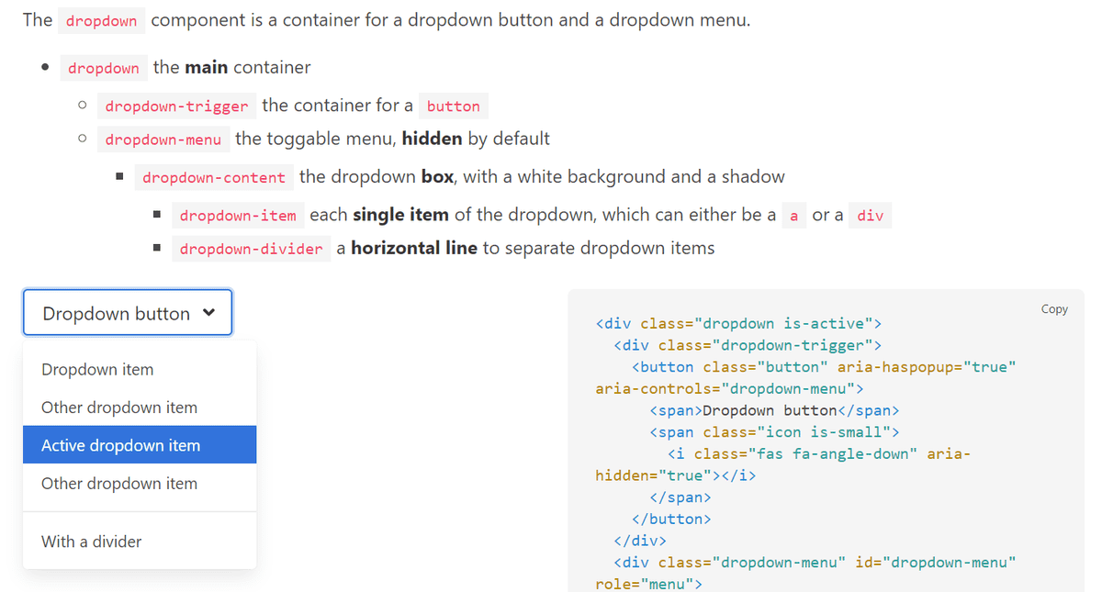
Task: Click the first Other dropdown item entry
Action: click(118, 407)
